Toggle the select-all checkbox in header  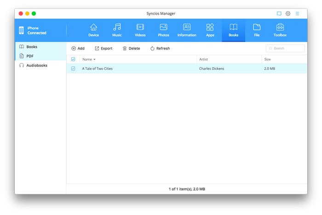tap(73, 59)
